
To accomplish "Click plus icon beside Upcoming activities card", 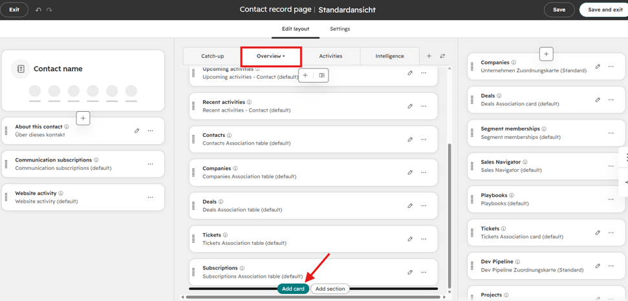I will coord(305,75).
